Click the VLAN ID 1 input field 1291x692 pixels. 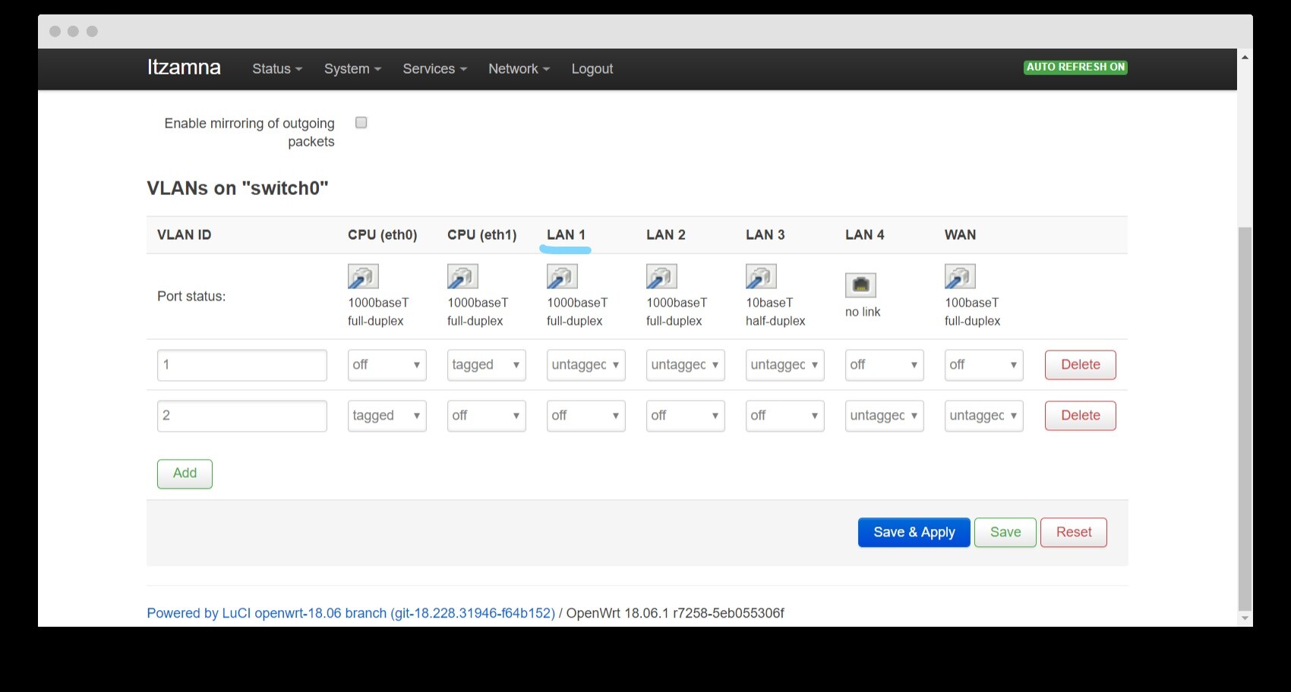(x=241, y=365)
